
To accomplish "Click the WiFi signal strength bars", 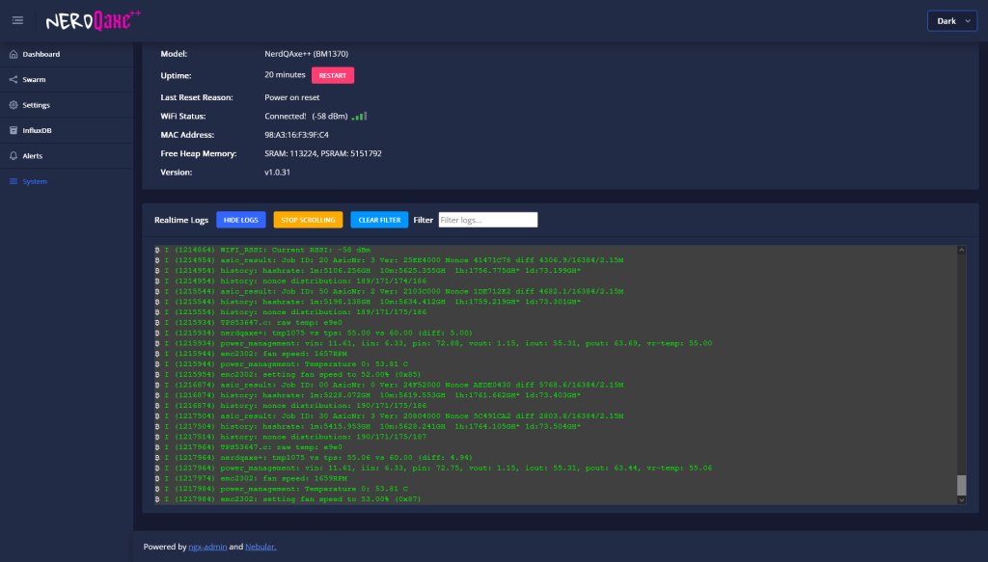I will 359,116.
